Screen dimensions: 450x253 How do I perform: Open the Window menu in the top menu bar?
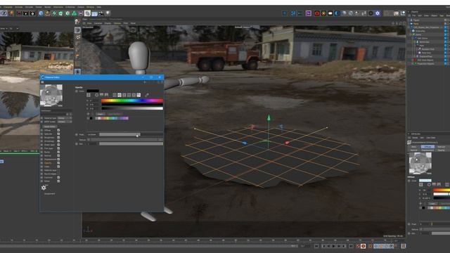90,7
